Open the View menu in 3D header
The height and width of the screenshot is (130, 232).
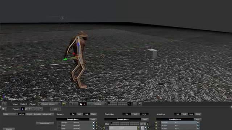coord(15,104)
